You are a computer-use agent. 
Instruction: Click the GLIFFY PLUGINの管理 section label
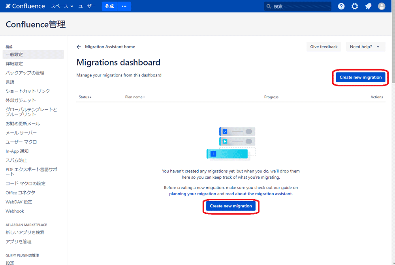coord(22,256)
